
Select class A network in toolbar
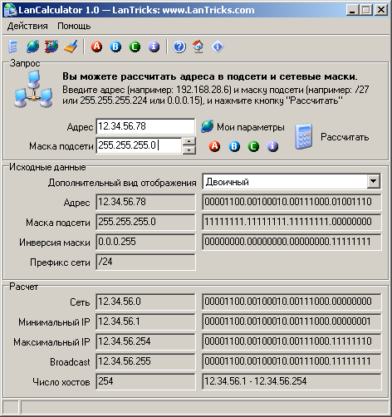[96, 47]
